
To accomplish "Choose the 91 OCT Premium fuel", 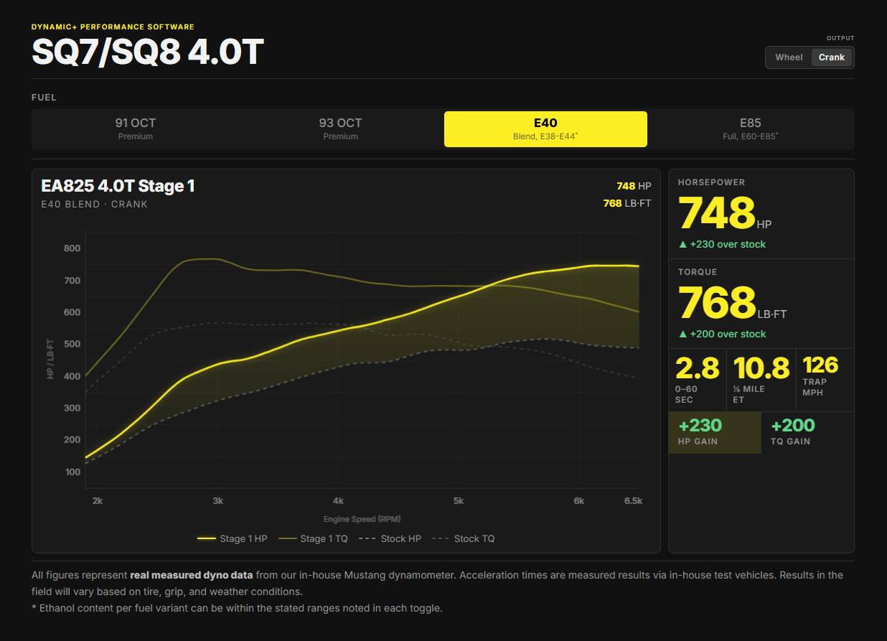I will [136, 129].
